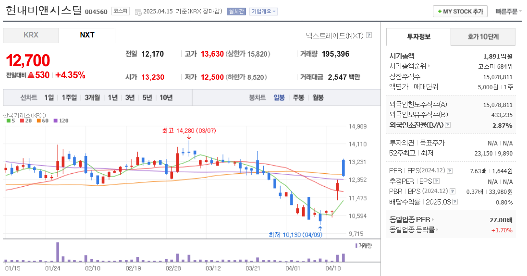Show the 1년 line chart
Viewport: 527px width, 276px height.
(113, 98)
